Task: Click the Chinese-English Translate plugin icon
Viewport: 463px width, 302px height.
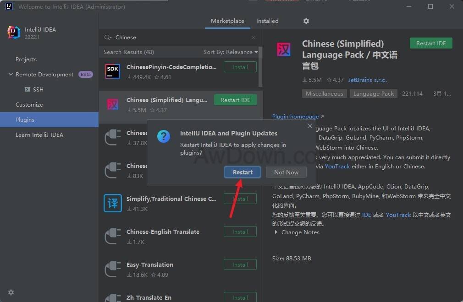Action: [x=113, y=236]
